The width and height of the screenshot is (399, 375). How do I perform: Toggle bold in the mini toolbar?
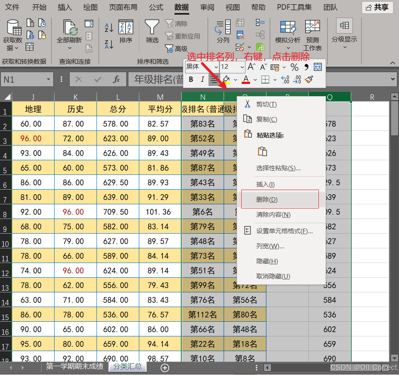(x=191, y=80)
